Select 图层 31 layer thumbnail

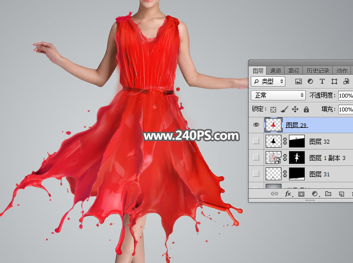pyautogui.click(x=274, y=174)
